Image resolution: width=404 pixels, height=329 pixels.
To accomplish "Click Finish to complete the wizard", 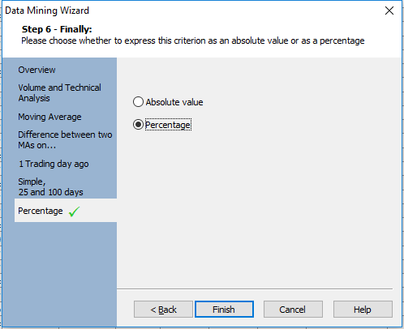I will pyautogui.click(x=224, y=310).
